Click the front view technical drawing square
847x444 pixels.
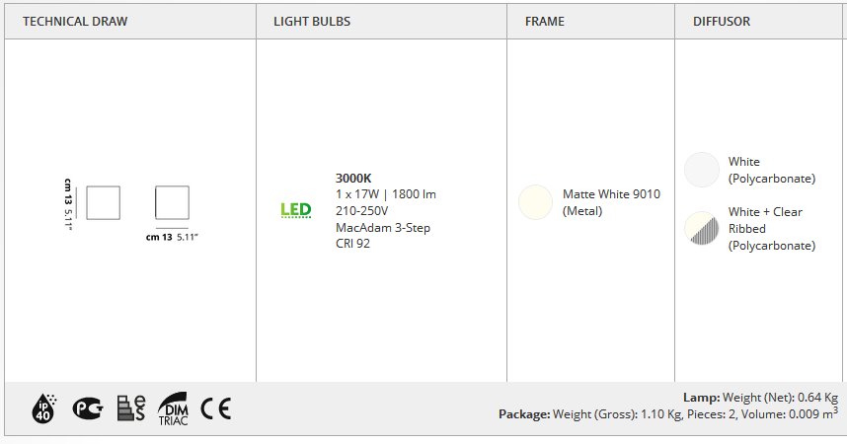point(173,202)
